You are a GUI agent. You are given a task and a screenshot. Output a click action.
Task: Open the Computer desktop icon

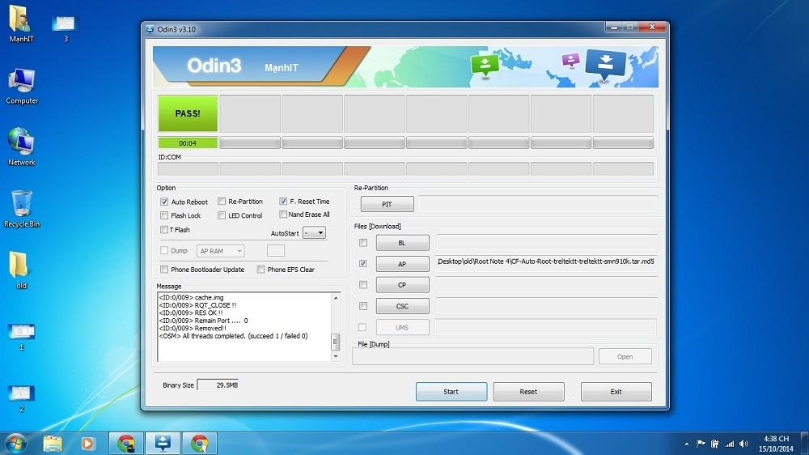tap(22, 84)
